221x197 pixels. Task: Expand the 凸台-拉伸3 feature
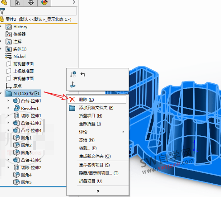pyautogui.click(x=8, y=123)
